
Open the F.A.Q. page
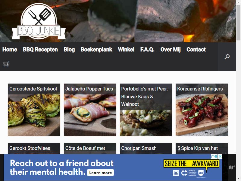pos(147,49)
